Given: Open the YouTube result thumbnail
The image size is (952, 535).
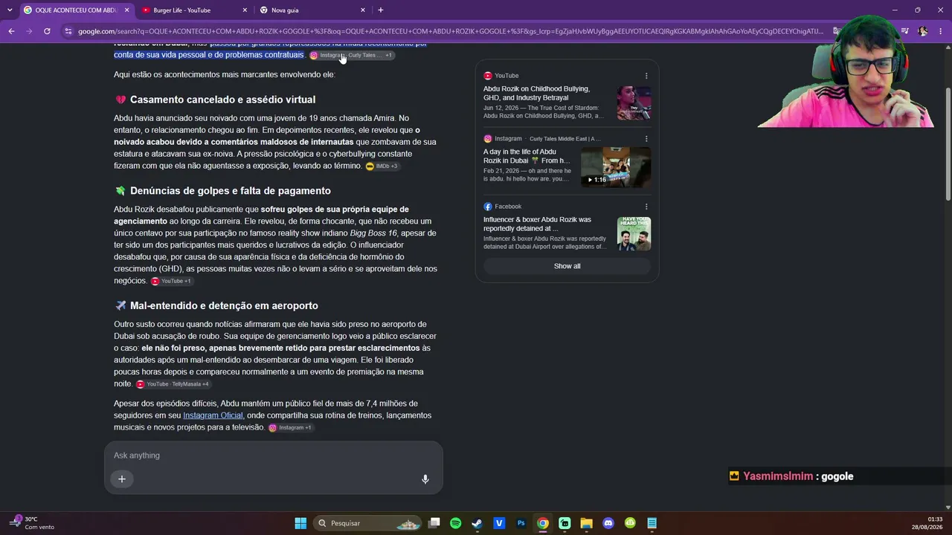Looking at the screenshot, I should point(634,103).
